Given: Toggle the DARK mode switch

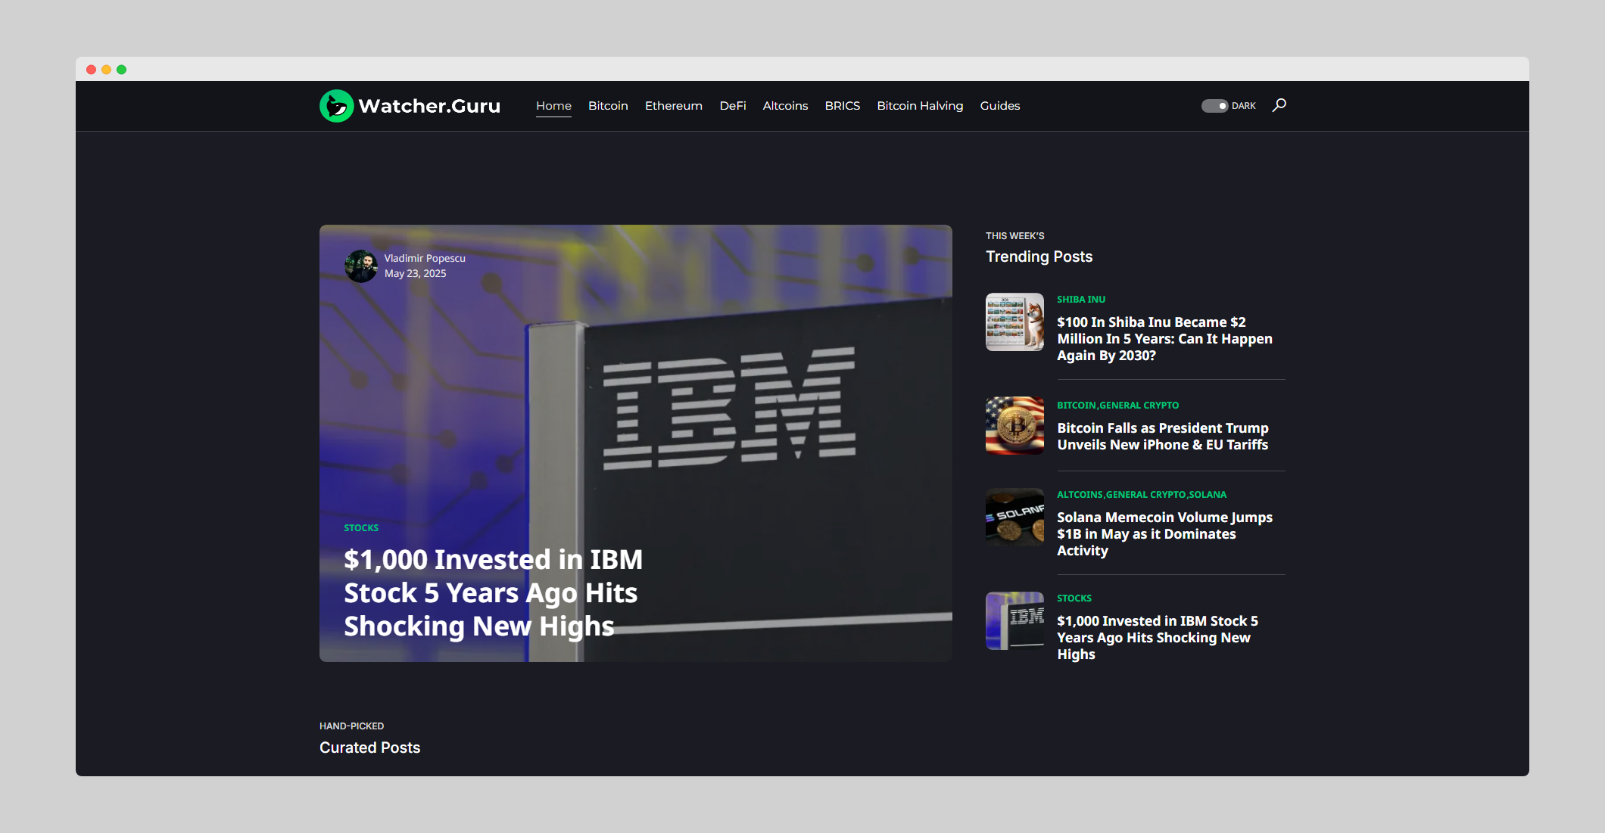Looking at the screenshot, I should [x=1214, y=106].
